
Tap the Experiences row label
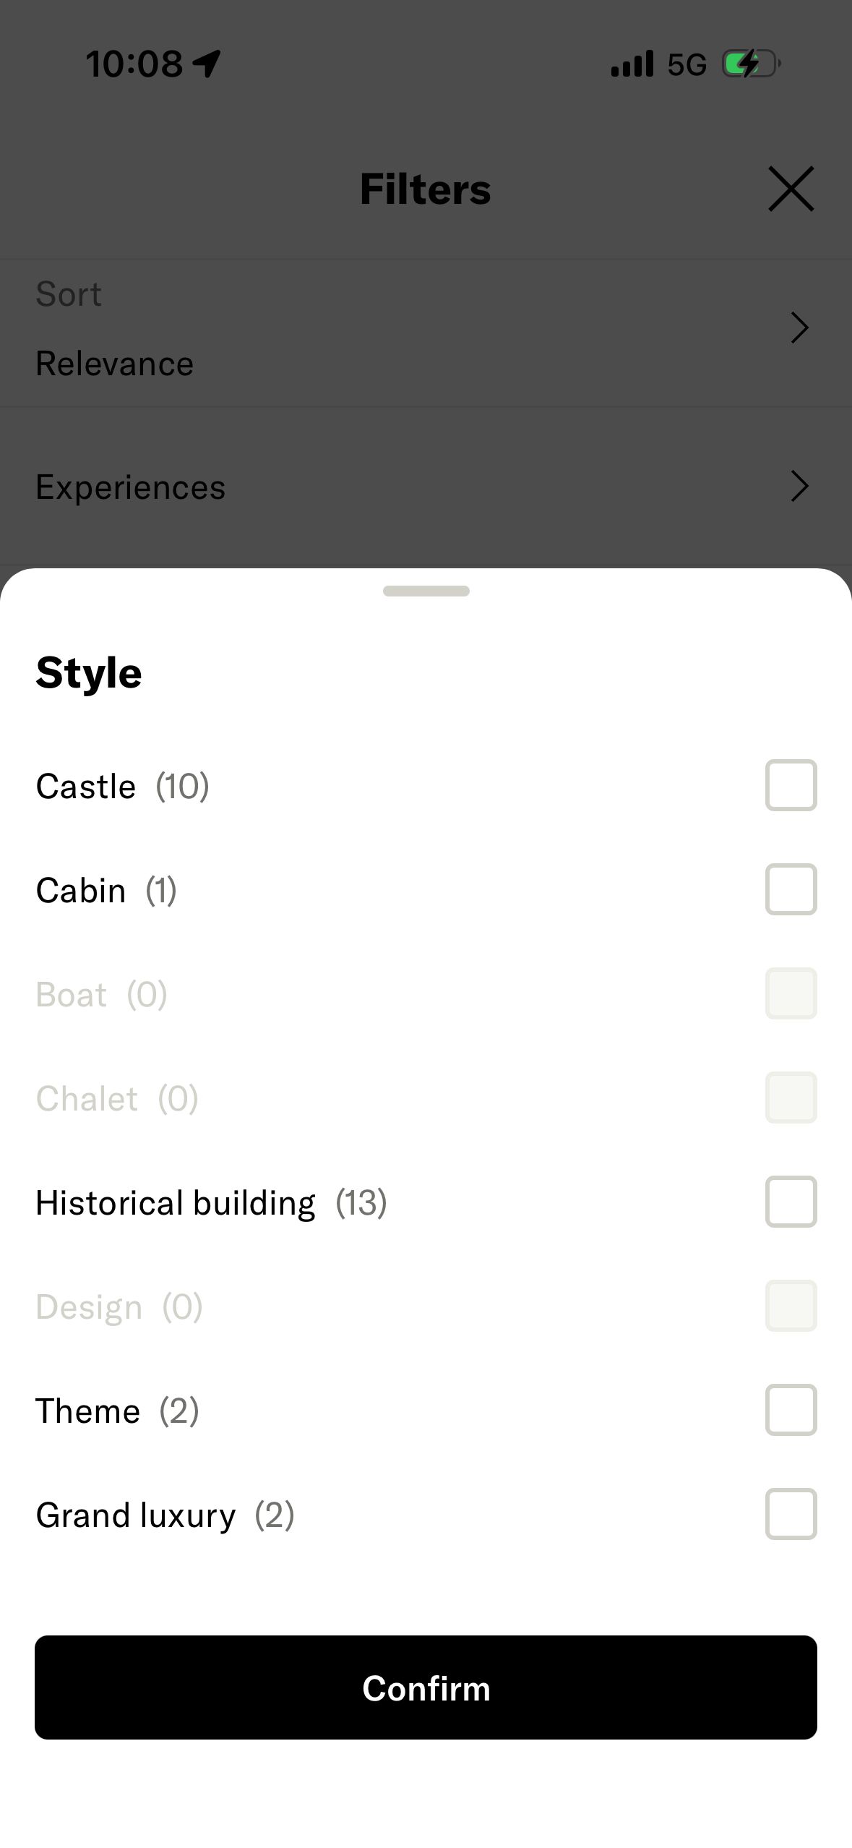[x=130, y=487]
